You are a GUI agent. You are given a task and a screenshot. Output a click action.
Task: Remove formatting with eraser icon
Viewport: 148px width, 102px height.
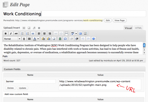point(54,39)
